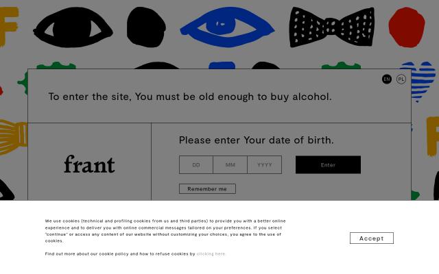Switch language to PL

401,79
